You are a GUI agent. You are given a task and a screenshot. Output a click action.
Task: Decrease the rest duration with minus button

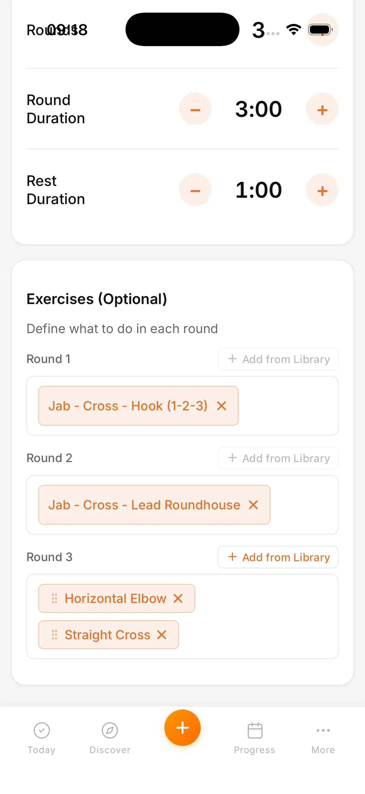[x=195, y=190]
